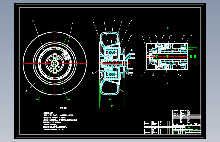Select the green cell at the title block's right

pyautogui.click(x=197, y=129)
